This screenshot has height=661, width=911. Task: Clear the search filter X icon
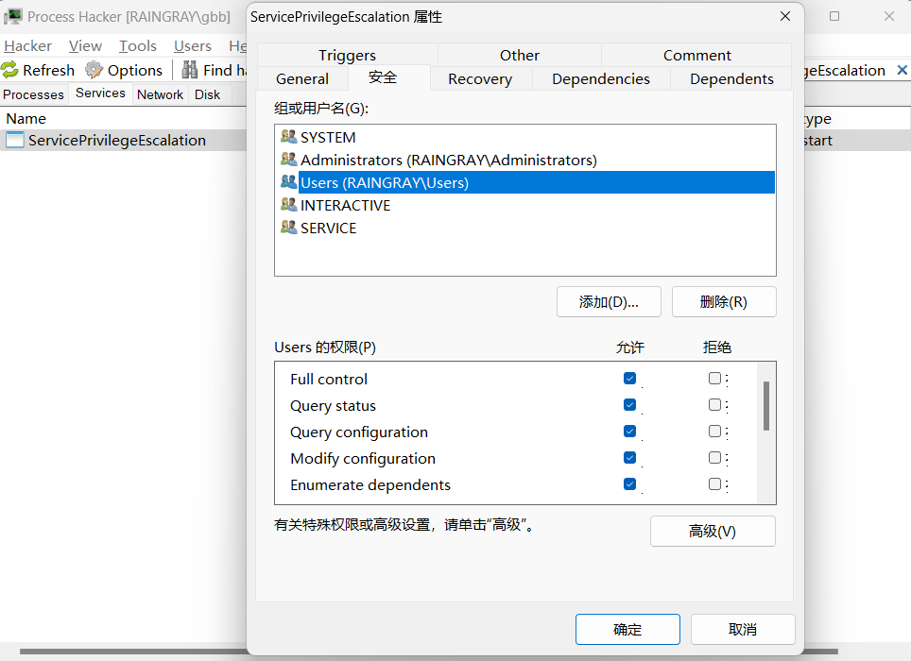(902, 70)
